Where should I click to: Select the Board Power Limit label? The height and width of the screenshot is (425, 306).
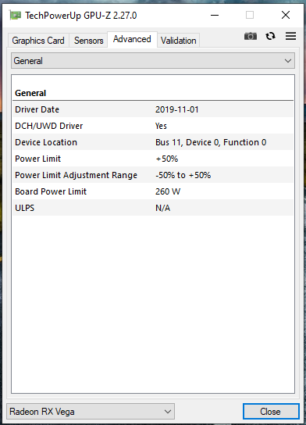coord(51,191)
